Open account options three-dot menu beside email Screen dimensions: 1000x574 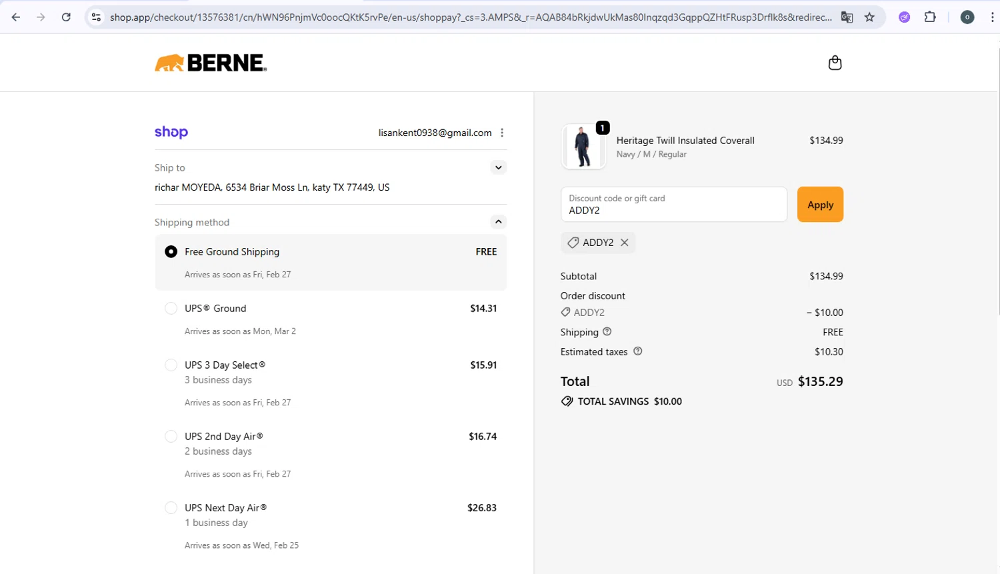click(502, 133)
